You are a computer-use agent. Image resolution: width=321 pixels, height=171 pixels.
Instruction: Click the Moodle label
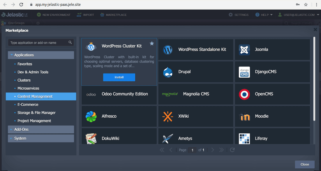(262, 116)
